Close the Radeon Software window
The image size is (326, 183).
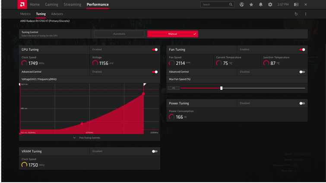tap(305, 4)
